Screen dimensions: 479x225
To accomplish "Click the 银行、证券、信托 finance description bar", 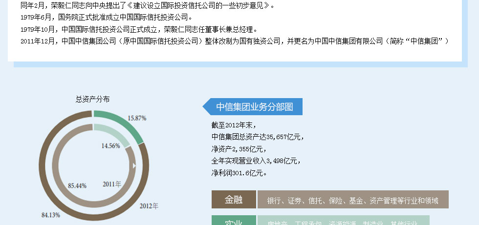I will pyautogui.click(x=352, y=200).
